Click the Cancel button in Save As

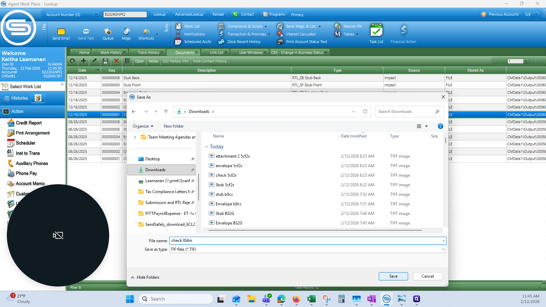tap(428, 276)
